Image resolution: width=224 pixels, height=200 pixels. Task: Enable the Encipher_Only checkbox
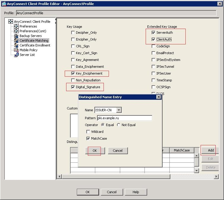tap(73, 39)
